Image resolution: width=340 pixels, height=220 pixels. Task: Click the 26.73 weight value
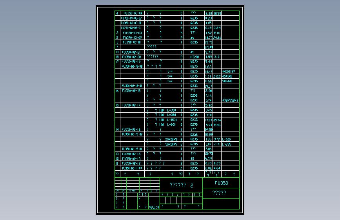point(209,153)
